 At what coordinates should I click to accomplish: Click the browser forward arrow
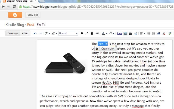(x=9, y=7)
